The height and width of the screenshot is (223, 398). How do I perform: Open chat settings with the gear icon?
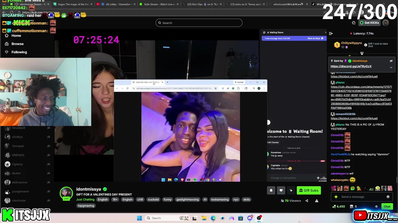[x=376, y=207]
